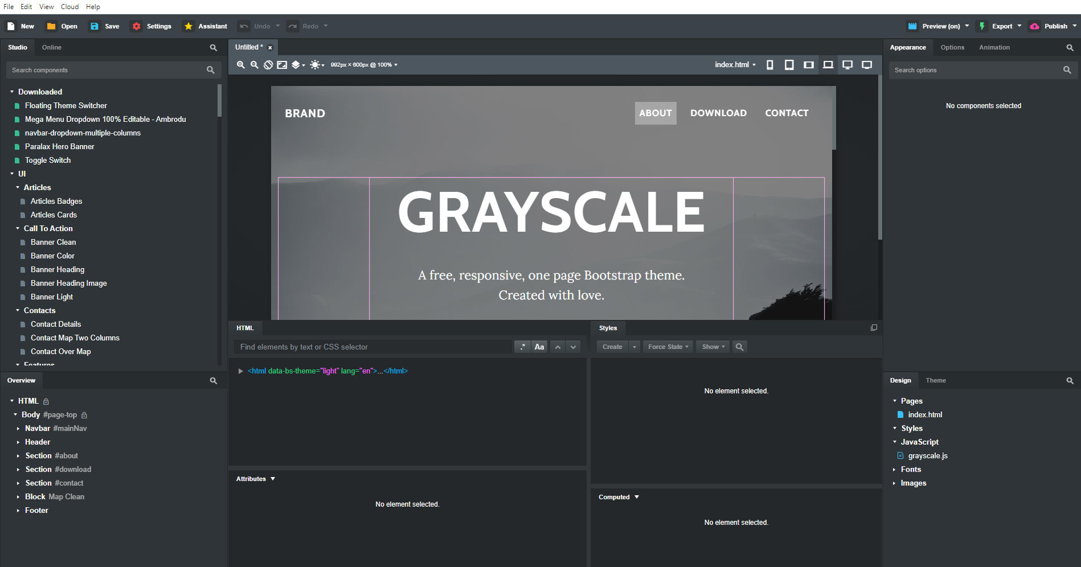Toggle the Preview (on) button
The image size is (1081, 567).
pyautogui.click(x=934, y=26)
